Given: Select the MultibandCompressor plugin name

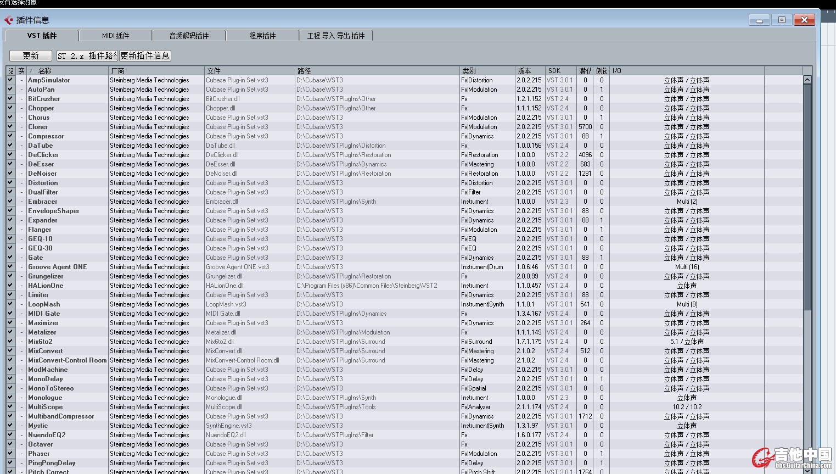Looking at the screenshot, I should tap(61, 416).
